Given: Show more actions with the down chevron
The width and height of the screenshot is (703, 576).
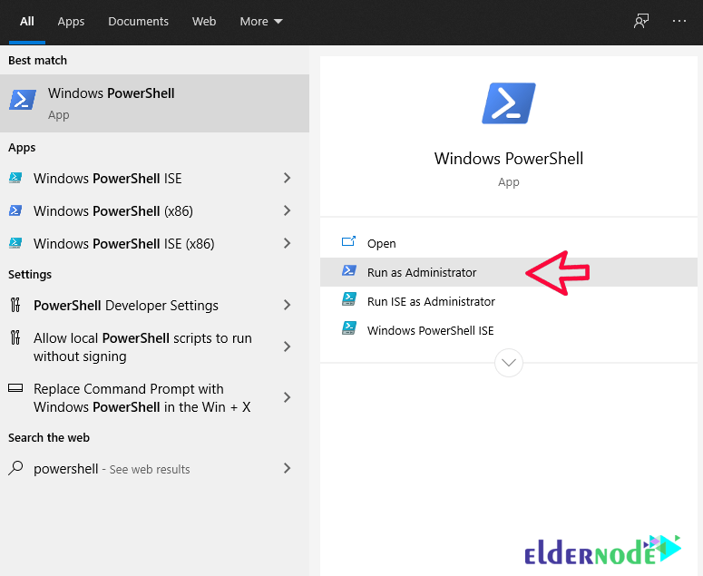Looking at the screenshot, I should coord(508,363).
